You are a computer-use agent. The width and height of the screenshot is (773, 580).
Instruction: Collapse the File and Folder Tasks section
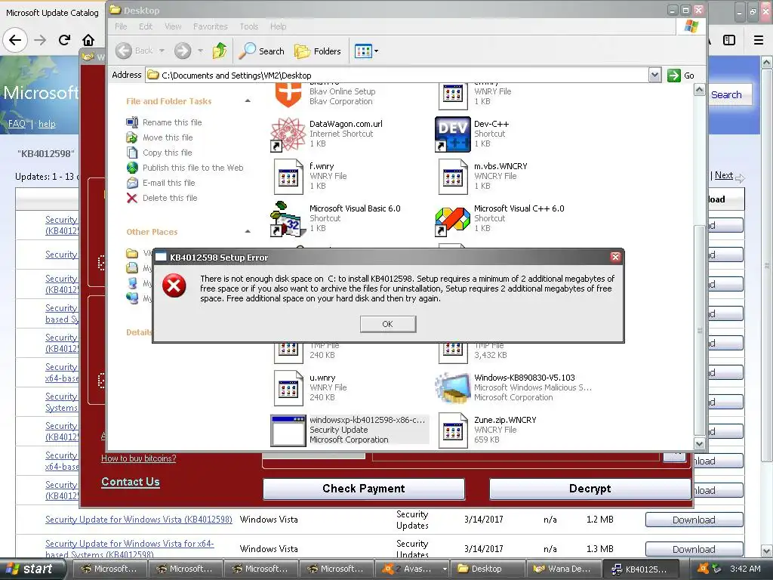(248, 101)
